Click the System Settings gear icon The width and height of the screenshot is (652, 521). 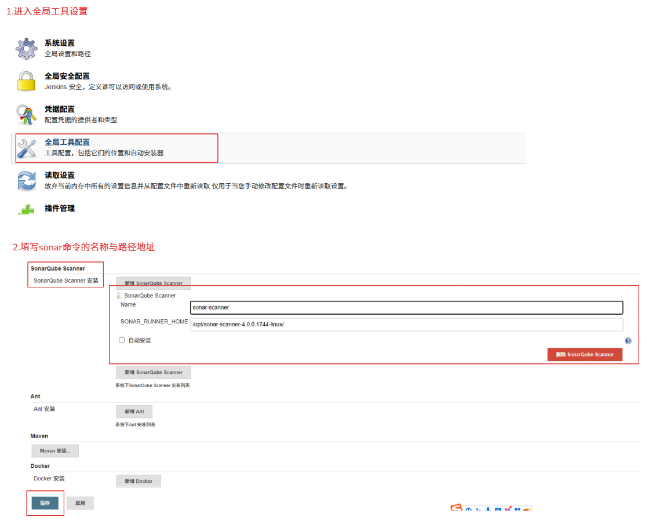(x=27, y=49)
